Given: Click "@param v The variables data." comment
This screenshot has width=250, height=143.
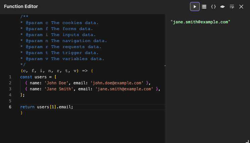Looking at the screenshot, I should pyautogui.click(x=62, y=59).
